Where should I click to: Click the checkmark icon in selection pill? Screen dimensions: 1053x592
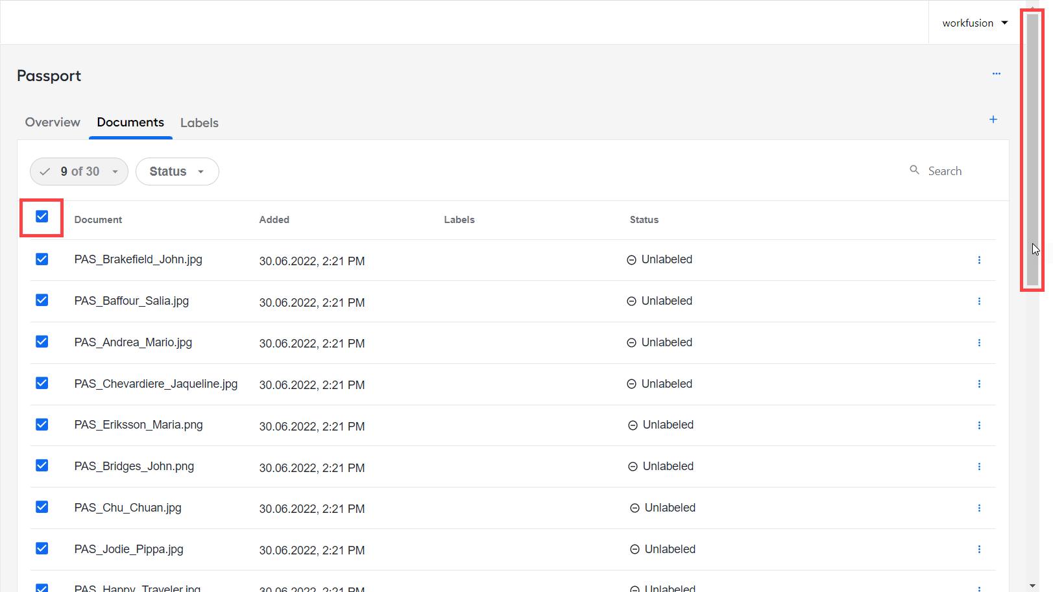pos(45,172)
